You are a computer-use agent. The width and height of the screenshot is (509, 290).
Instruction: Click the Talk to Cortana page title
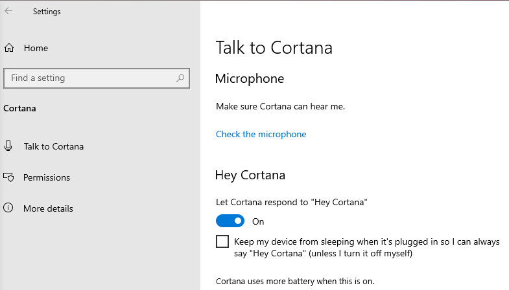click(274, 48)
